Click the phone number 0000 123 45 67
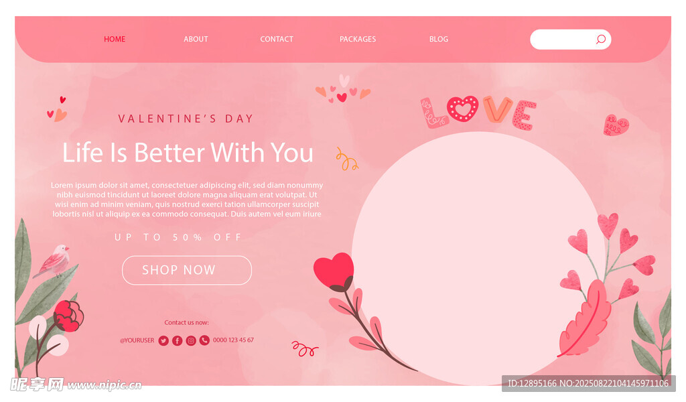The height and width of the screenshot is (402, 686). (233, 340)
